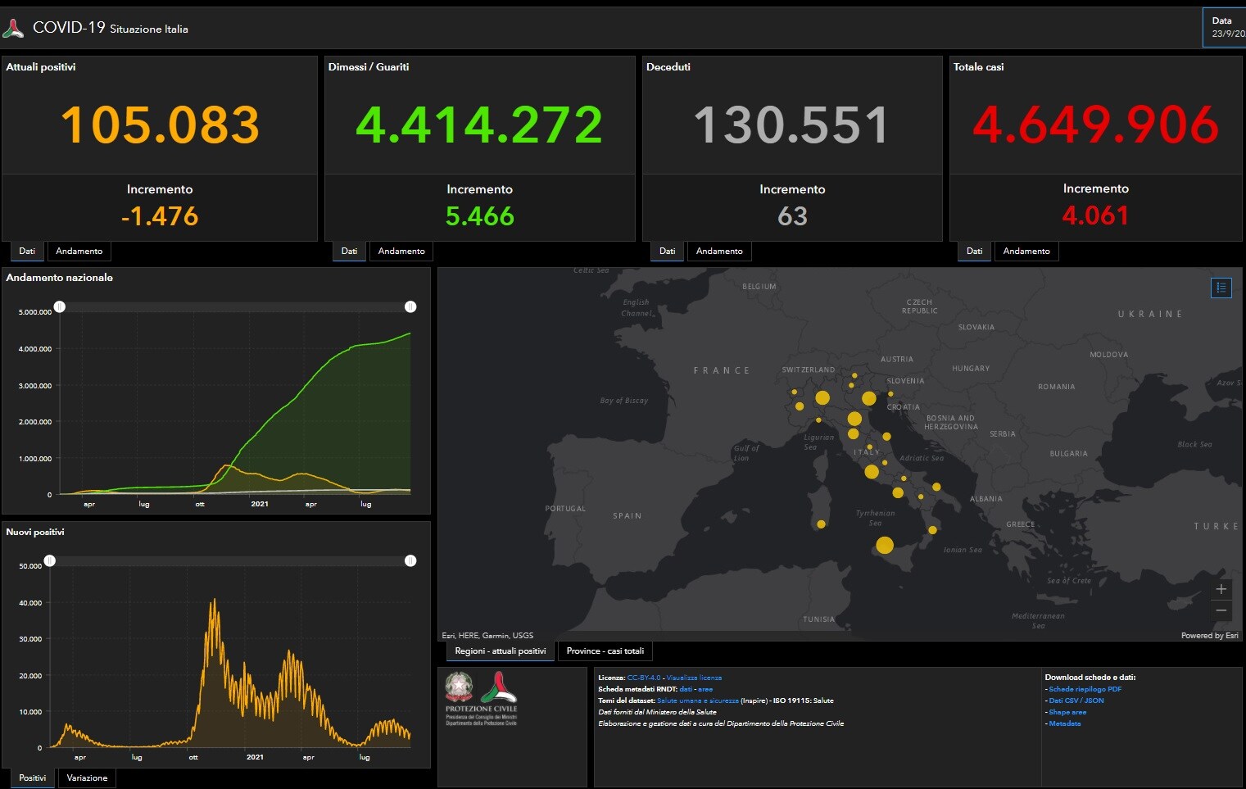Switch Attuali positivi to Andamento tab
Viewport: 1246px width, 789px height.
click(79, 252)
